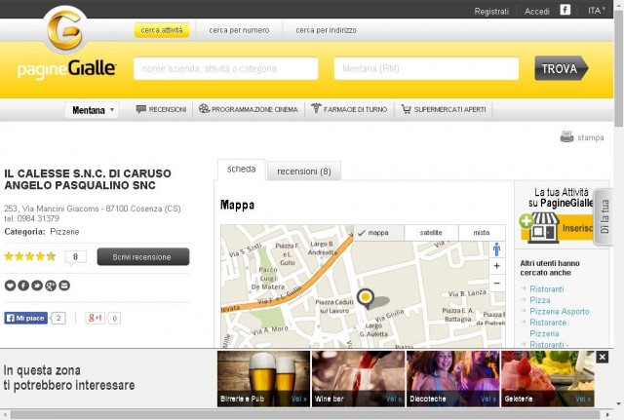This screenshot has height=420, width=624.
Task: Click the five star rating
Action: coord(30,256)
